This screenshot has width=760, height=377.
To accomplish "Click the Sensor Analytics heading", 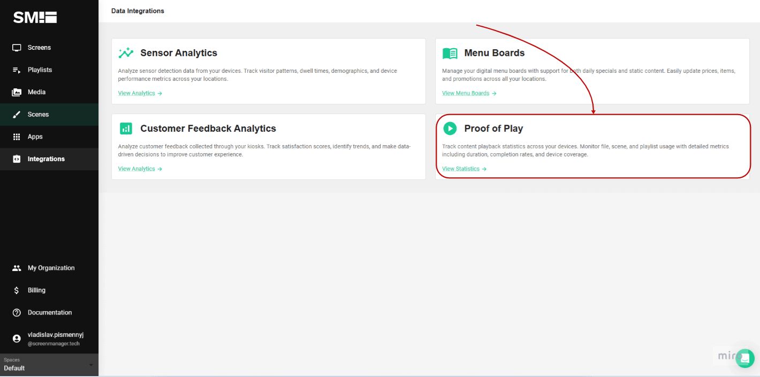I will 179,53.
